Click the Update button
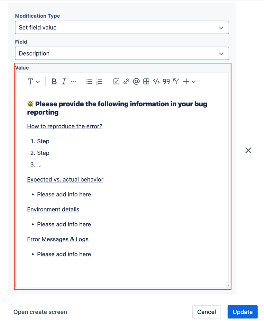The height and width of the screenshot is (321, 264). (x=242, y=312)
